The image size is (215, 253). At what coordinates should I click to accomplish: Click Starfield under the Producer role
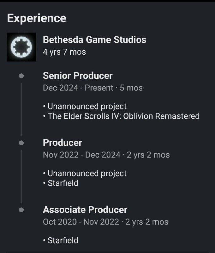61,183
